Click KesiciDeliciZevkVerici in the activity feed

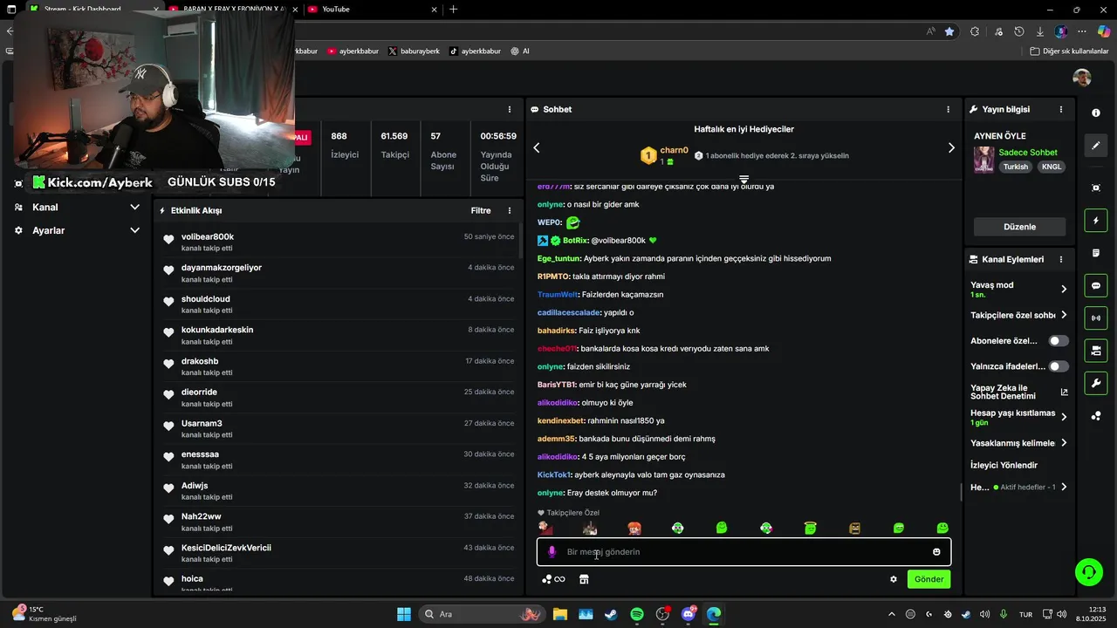(226, 549)
